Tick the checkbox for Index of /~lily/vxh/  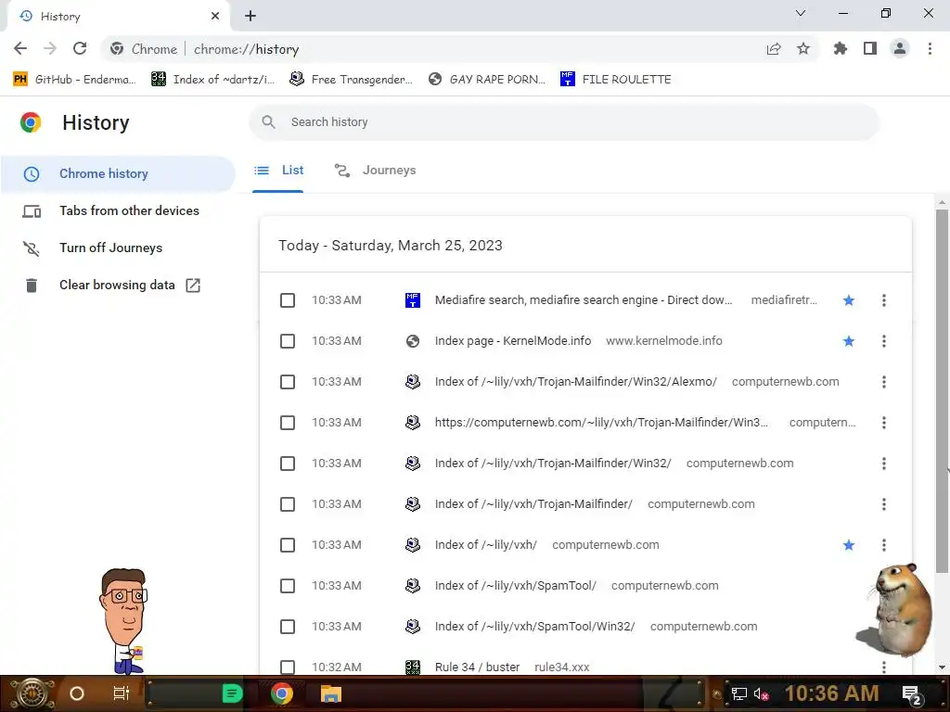pos(288,545)
